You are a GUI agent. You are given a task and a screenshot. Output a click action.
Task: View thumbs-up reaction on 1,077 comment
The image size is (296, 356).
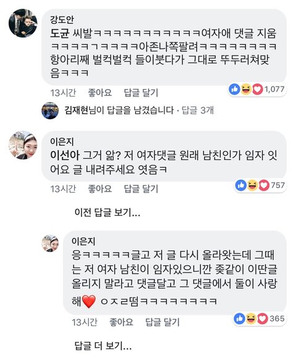coord(234,89)
